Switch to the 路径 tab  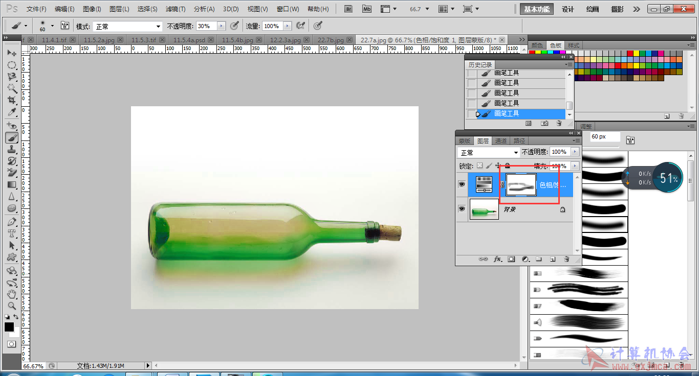pyautogui.click(x=519, y=140)
